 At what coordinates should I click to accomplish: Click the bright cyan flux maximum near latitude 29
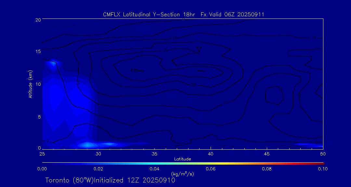(x=87, y=145)
